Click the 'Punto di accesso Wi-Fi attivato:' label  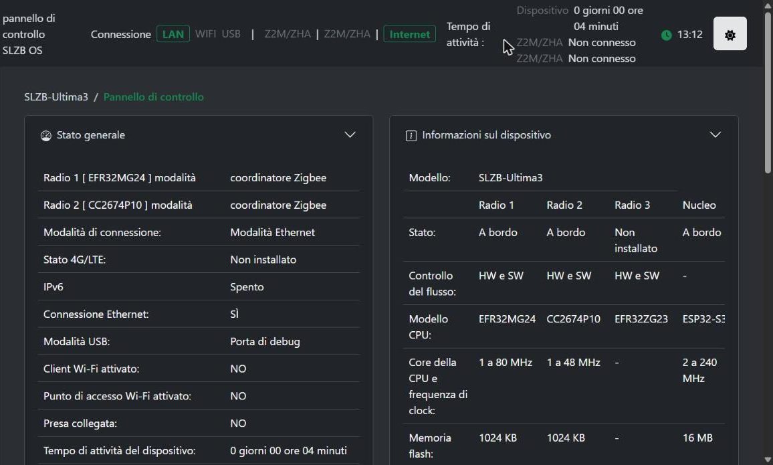point(117,396)
